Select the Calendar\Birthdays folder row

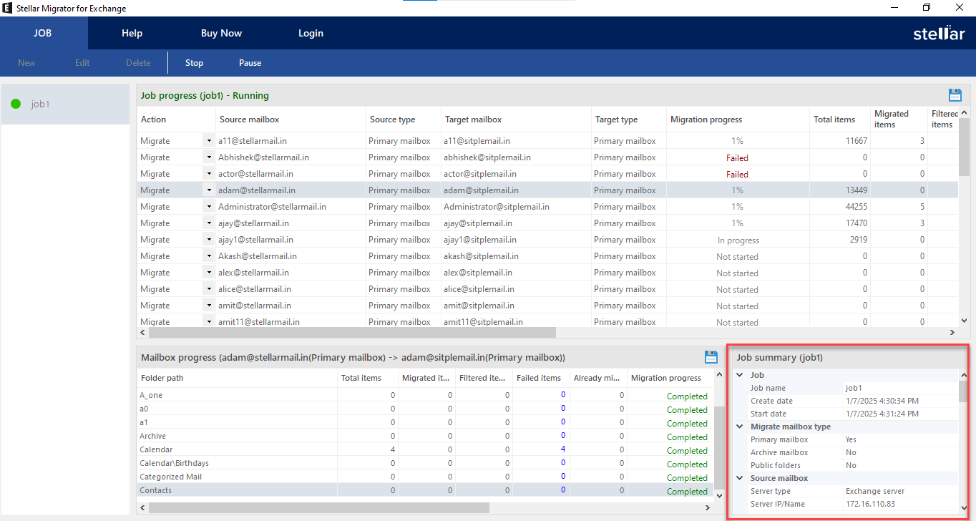425,463
